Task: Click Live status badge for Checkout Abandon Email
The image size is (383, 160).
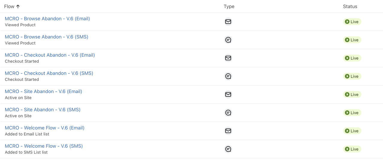Action: point(352,58)
